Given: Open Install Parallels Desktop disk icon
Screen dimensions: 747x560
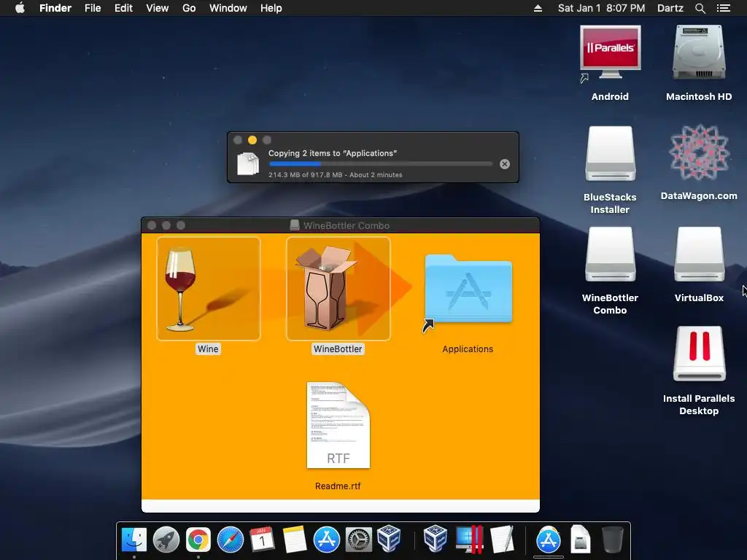Looking at the screenshot, I should [x=699, y=354].
